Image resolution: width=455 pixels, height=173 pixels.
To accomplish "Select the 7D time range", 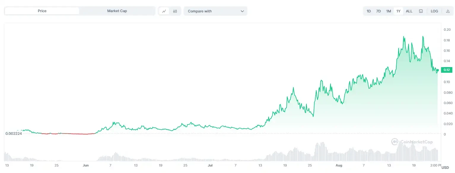I will pos(378,11).
